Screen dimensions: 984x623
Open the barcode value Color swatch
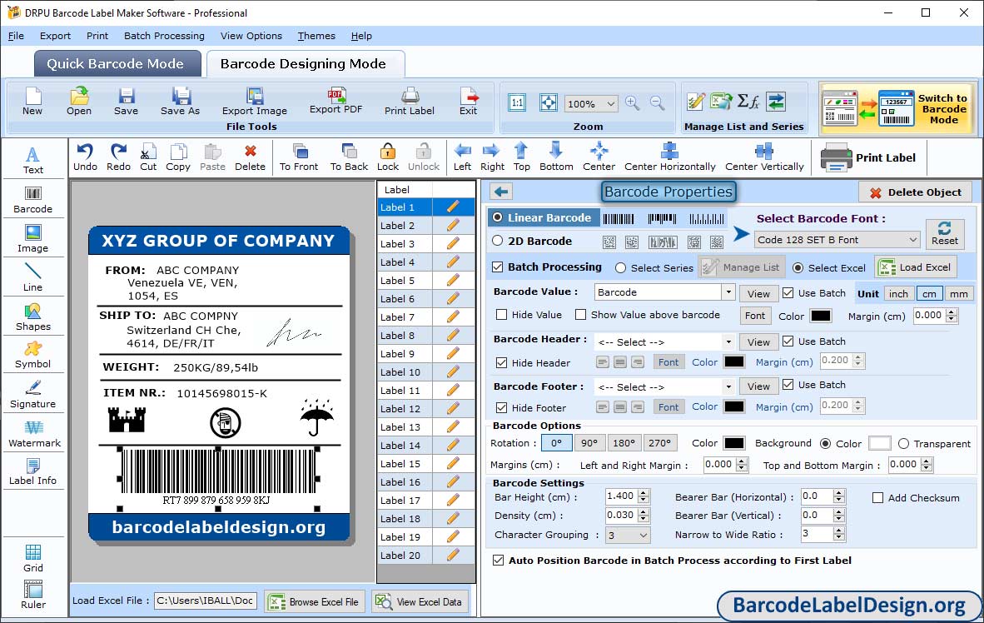[821, 316]
